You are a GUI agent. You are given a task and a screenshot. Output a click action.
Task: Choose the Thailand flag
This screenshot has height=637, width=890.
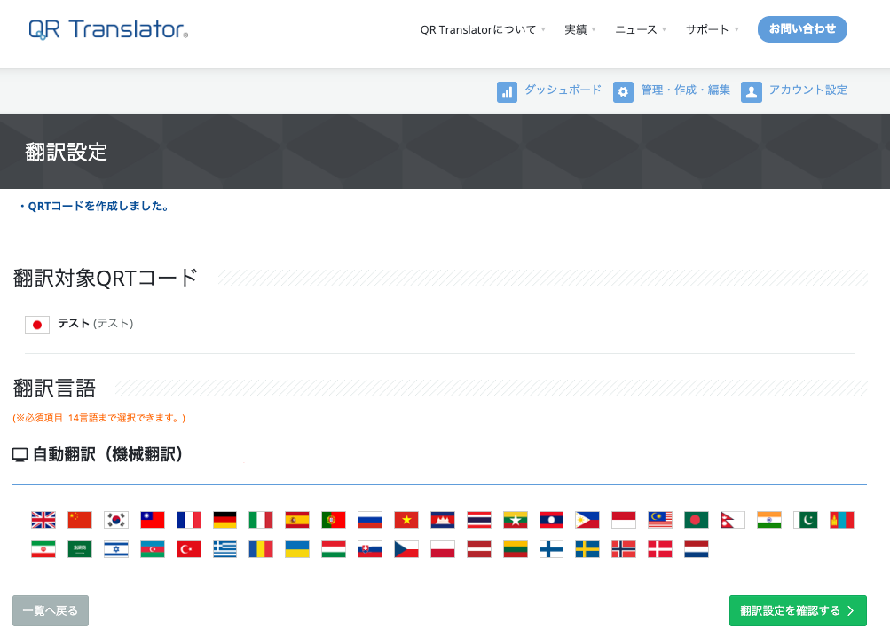tap(479, 520)
